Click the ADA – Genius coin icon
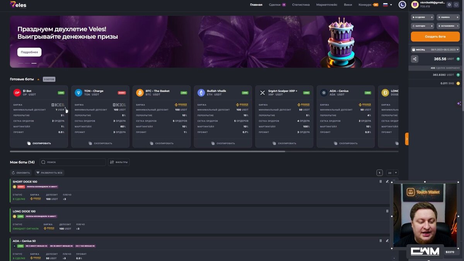 coord(324,93)
